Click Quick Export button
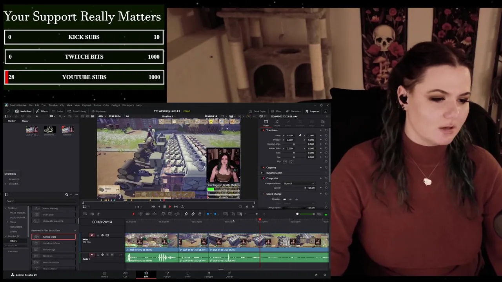Screen dimensions: 502x282 [257, 111]
